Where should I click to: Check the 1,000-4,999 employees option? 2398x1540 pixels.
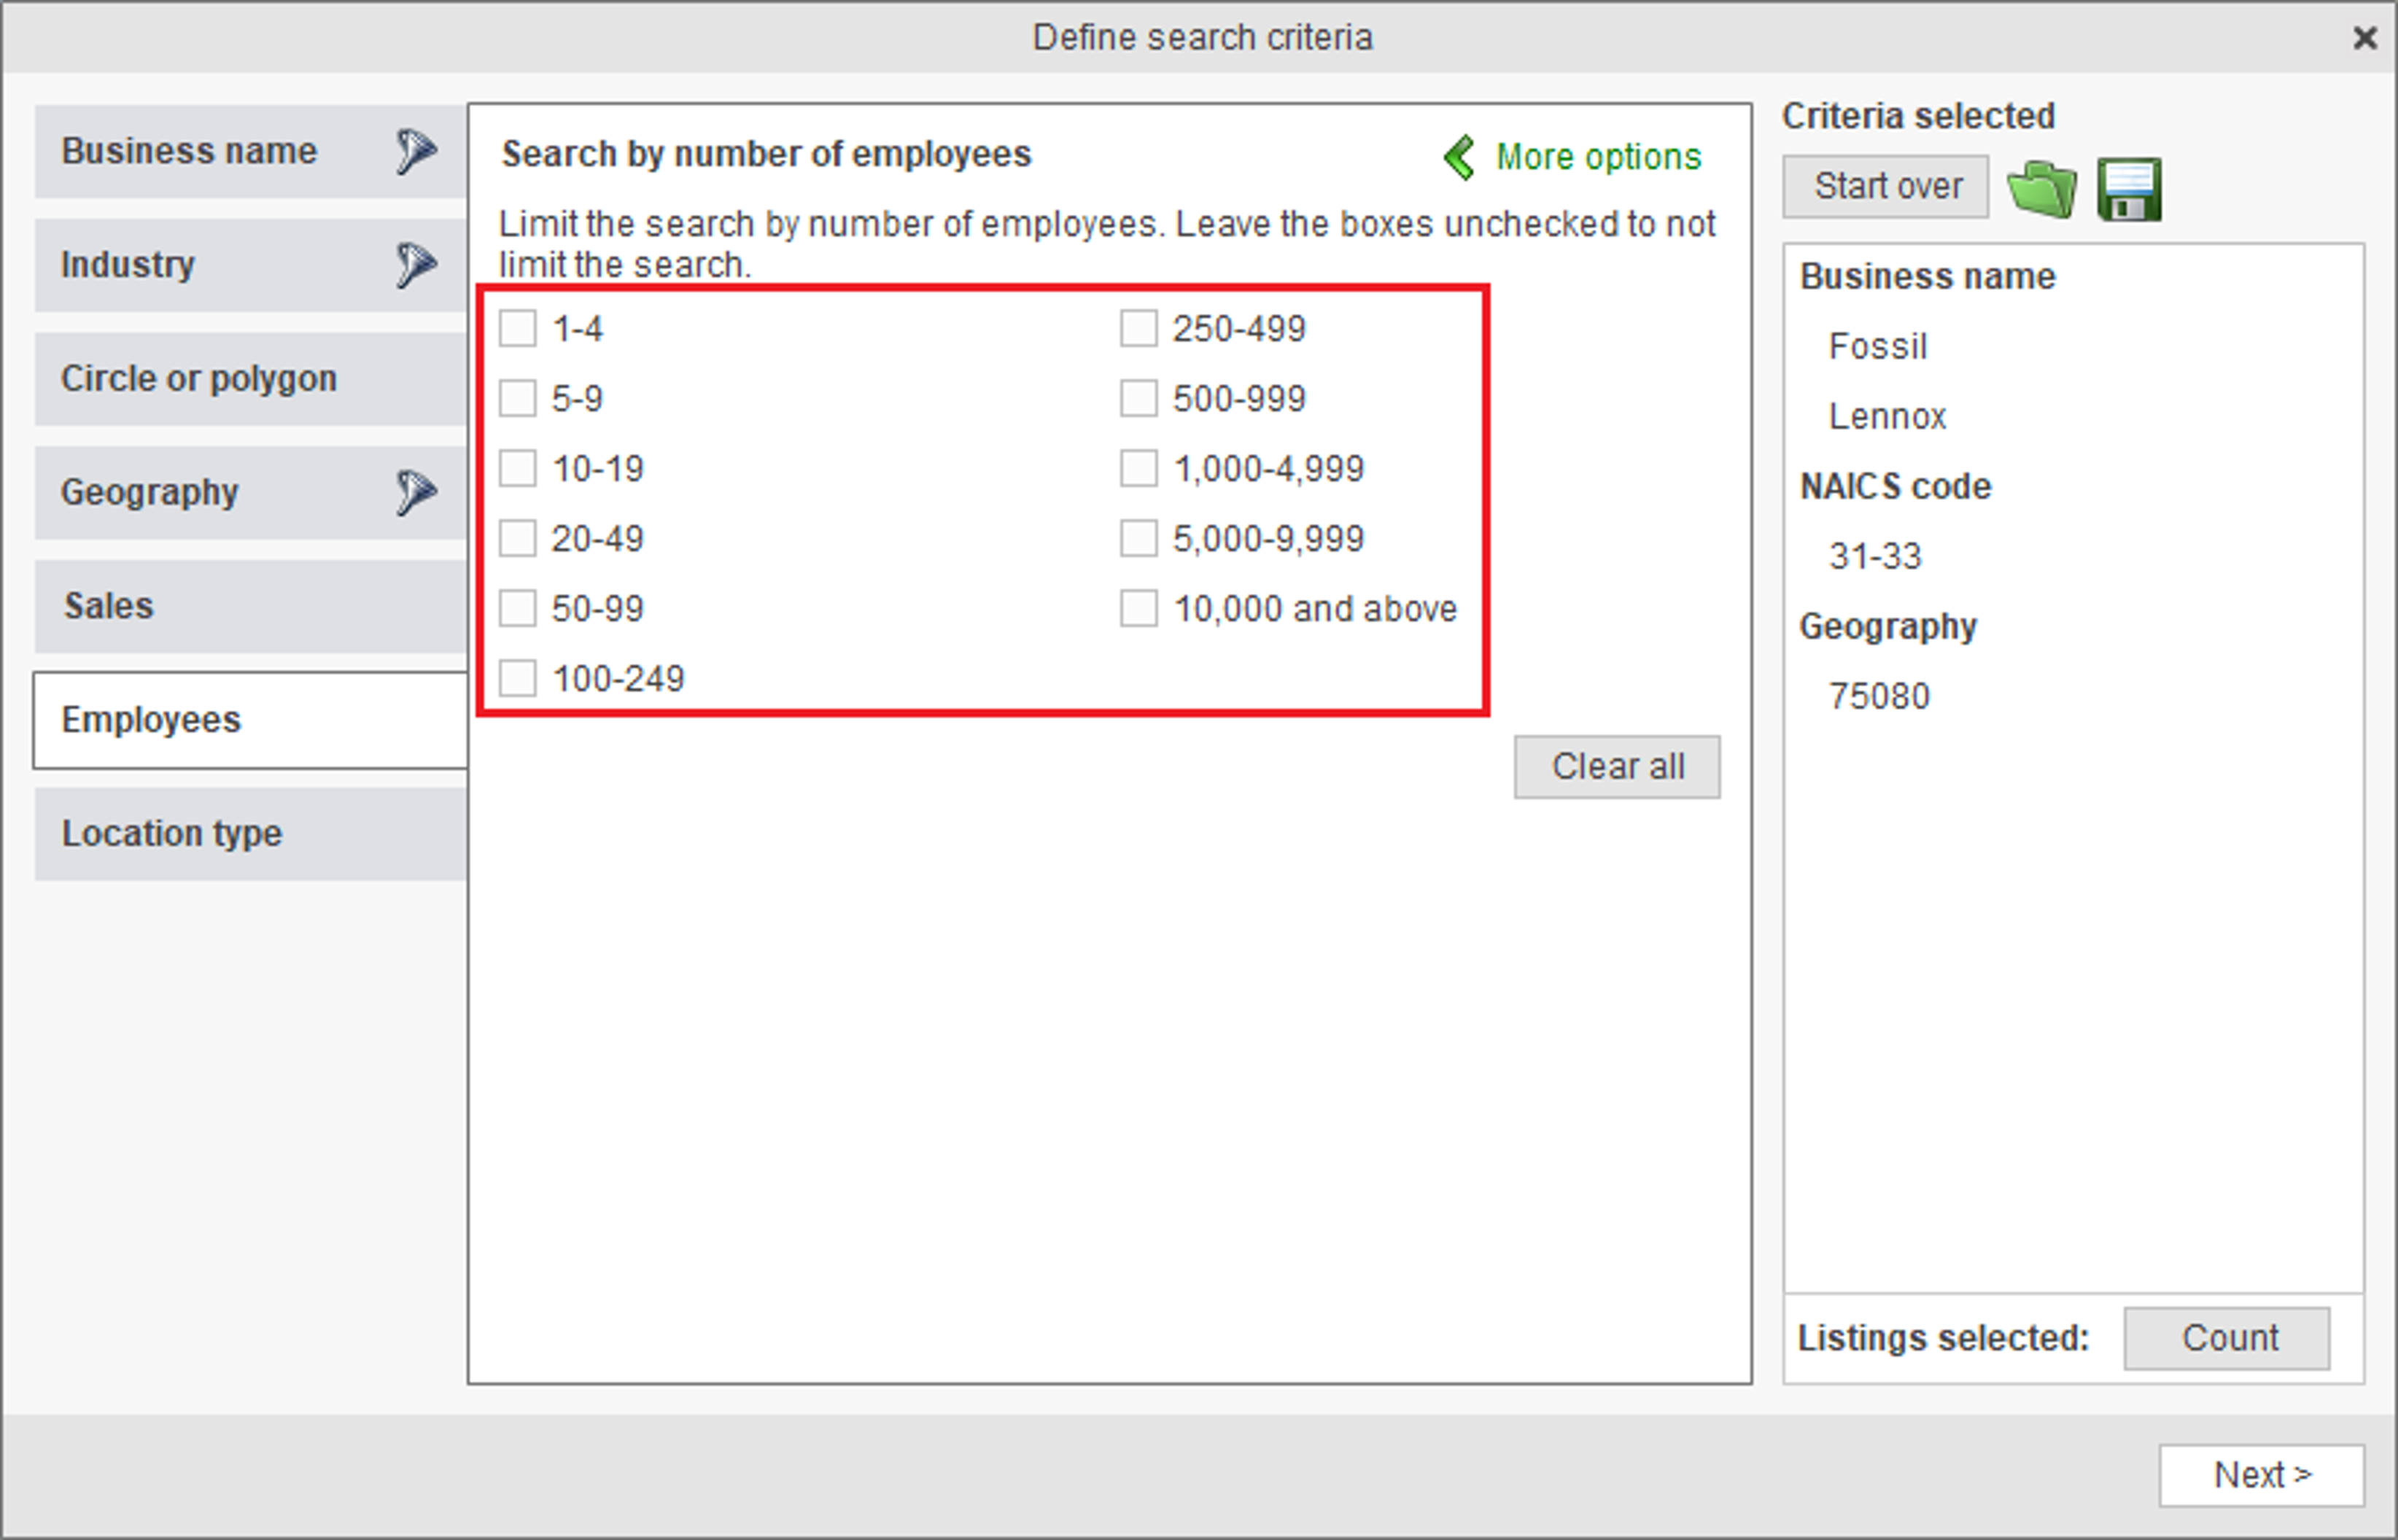[1138, 468]
